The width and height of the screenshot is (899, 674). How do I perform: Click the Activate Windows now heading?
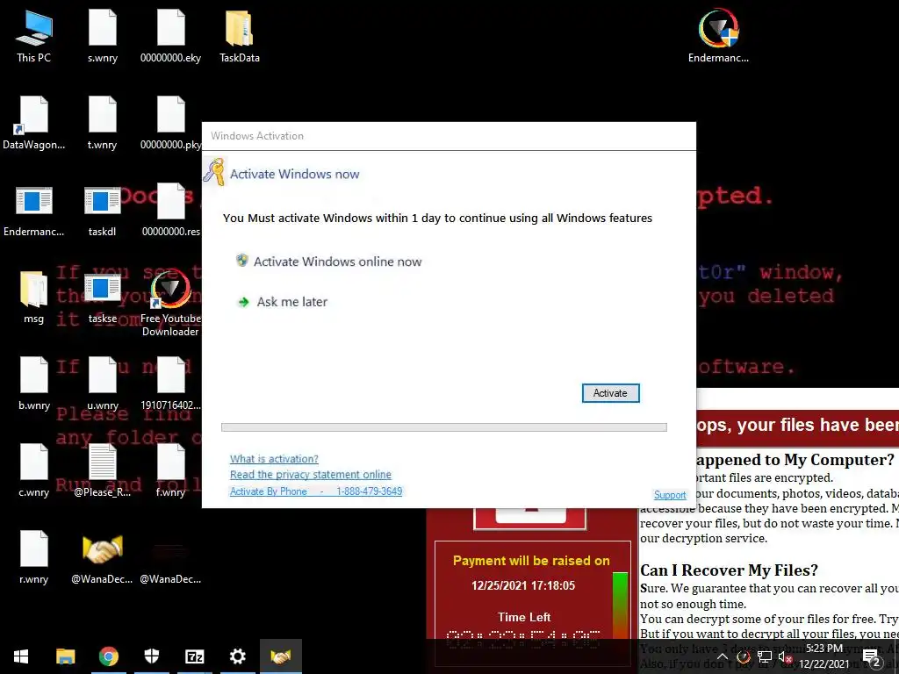(x=295, y=175)
